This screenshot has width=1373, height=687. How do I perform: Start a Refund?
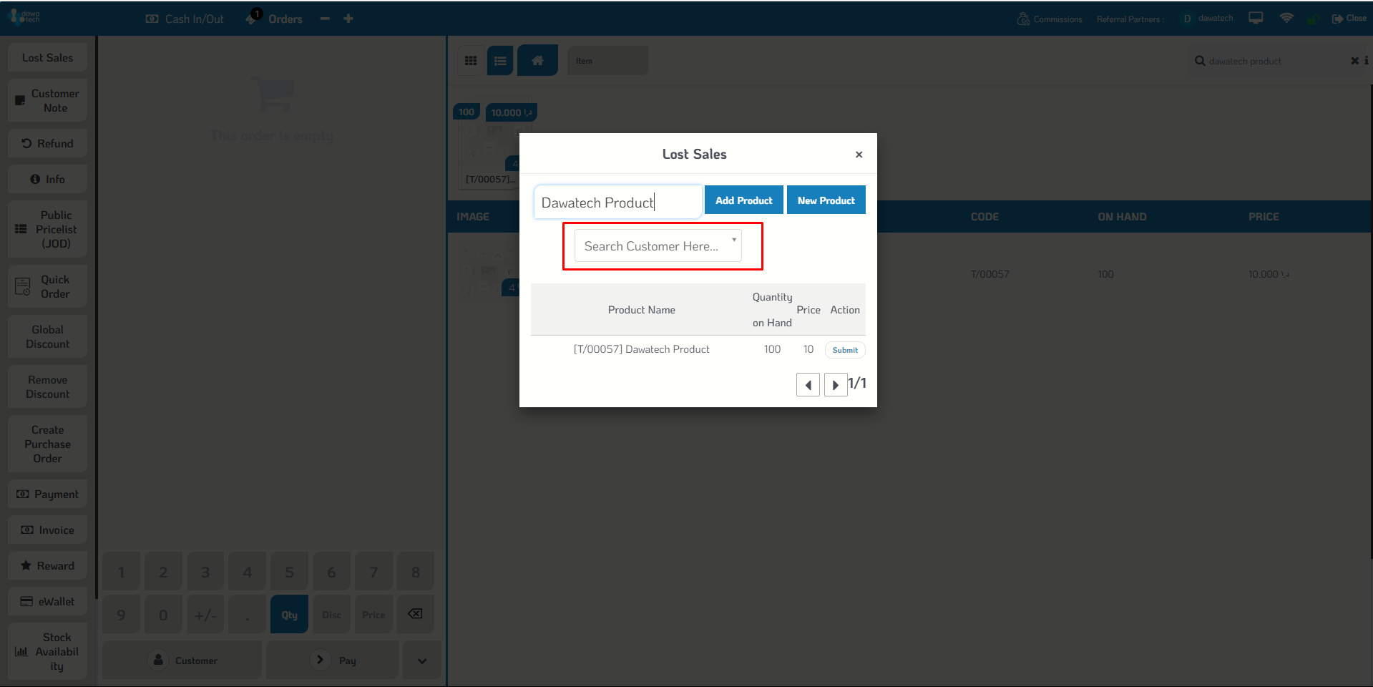pos(47,143)
